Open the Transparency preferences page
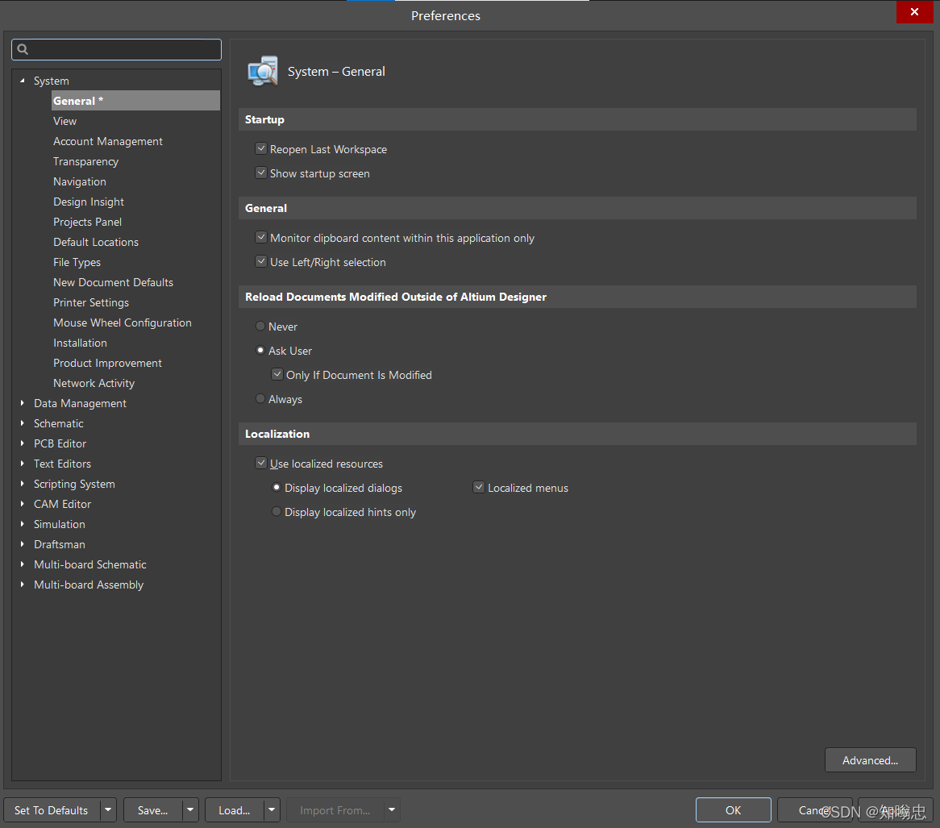 pyautogui.click(x=85, y=161)
